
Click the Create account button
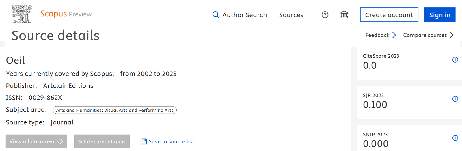pyautogui.click(x=389, y=15)
